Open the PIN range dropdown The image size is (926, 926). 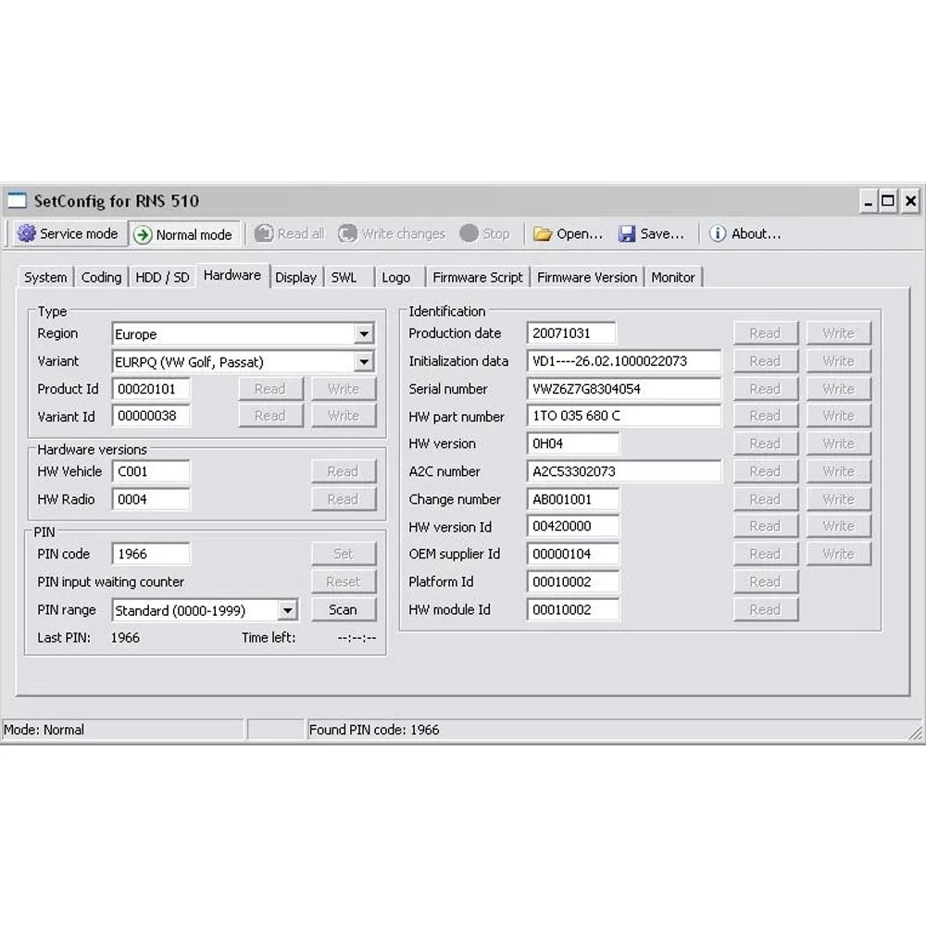(x=287, y=610)
